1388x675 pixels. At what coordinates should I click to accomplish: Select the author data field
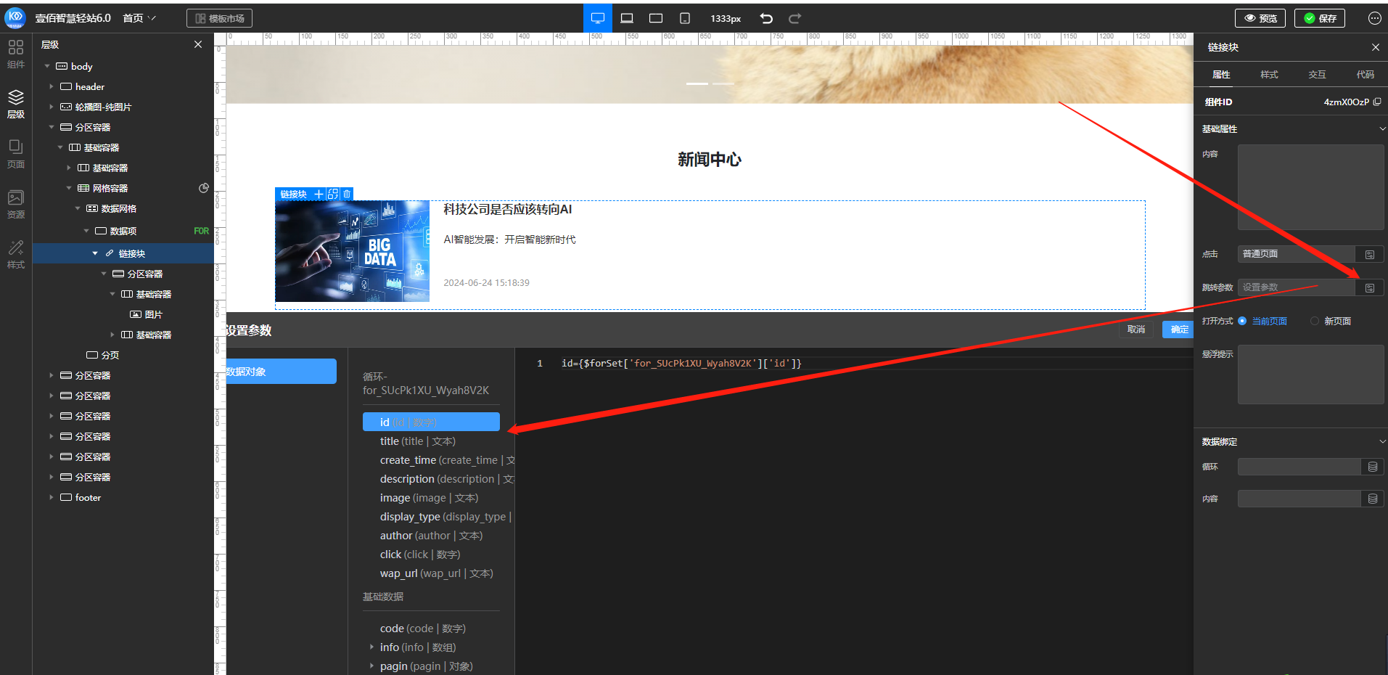431,536
